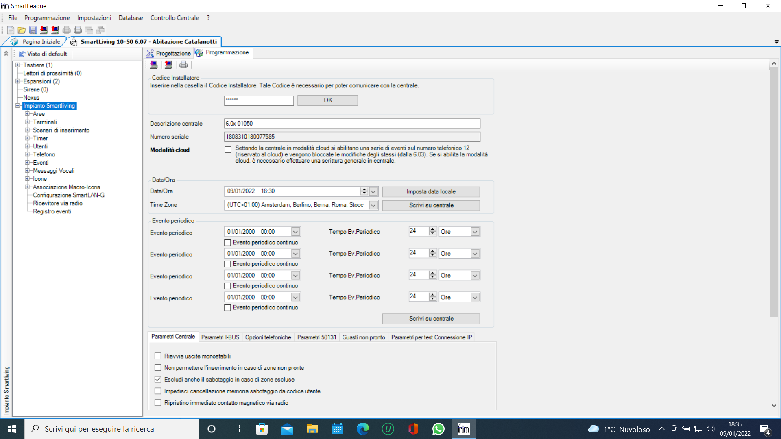Viewport: 781px width, 439px height.
Task: Click the Save floppy disk icon
Action: (x=33, y=30)
